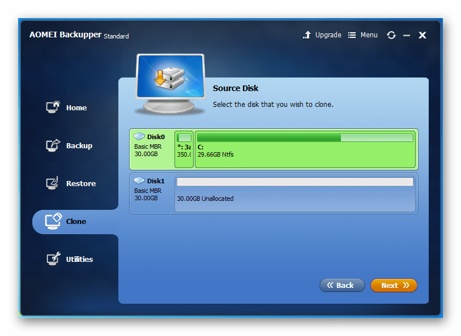Image resolution: width=461 pixels, height=336 pixels.
Task: Click the Utilities wrench icon
Action: 53,259
